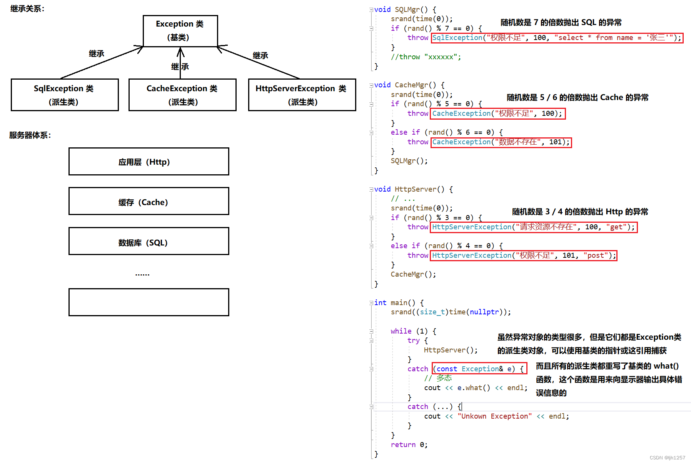Collapse the CacheMgr function fold marker
Screen dimensions: 691x464
pyautogui.click(x=371, y=85)
